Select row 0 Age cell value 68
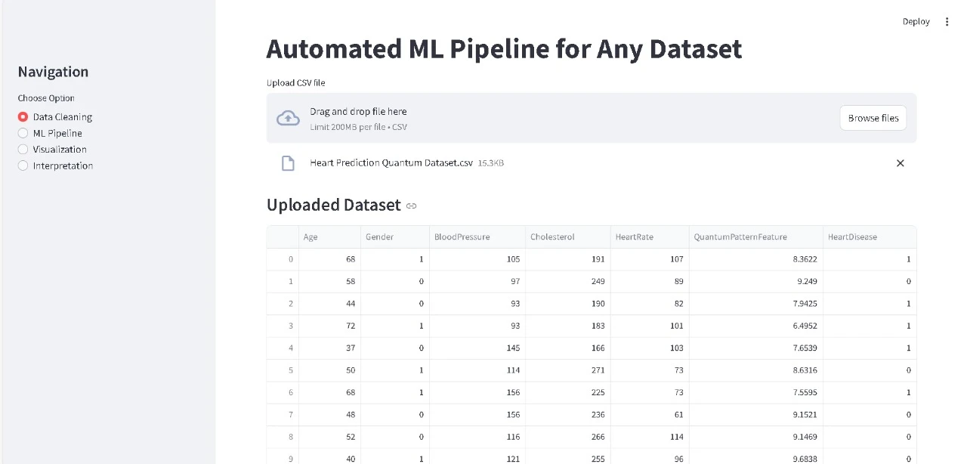 [x=329, y=259]
